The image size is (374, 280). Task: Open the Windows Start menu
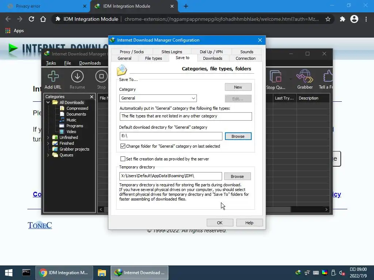(9, 273)
